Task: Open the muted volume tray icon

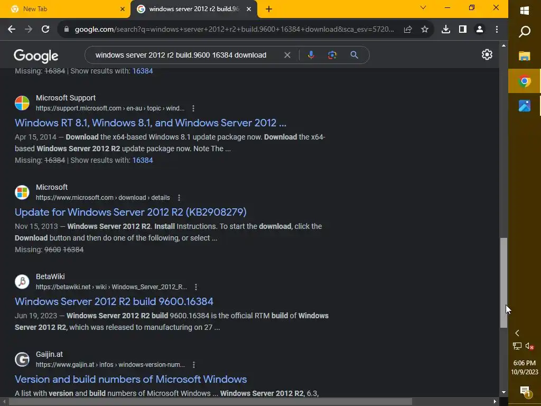Action: (529, 346)
